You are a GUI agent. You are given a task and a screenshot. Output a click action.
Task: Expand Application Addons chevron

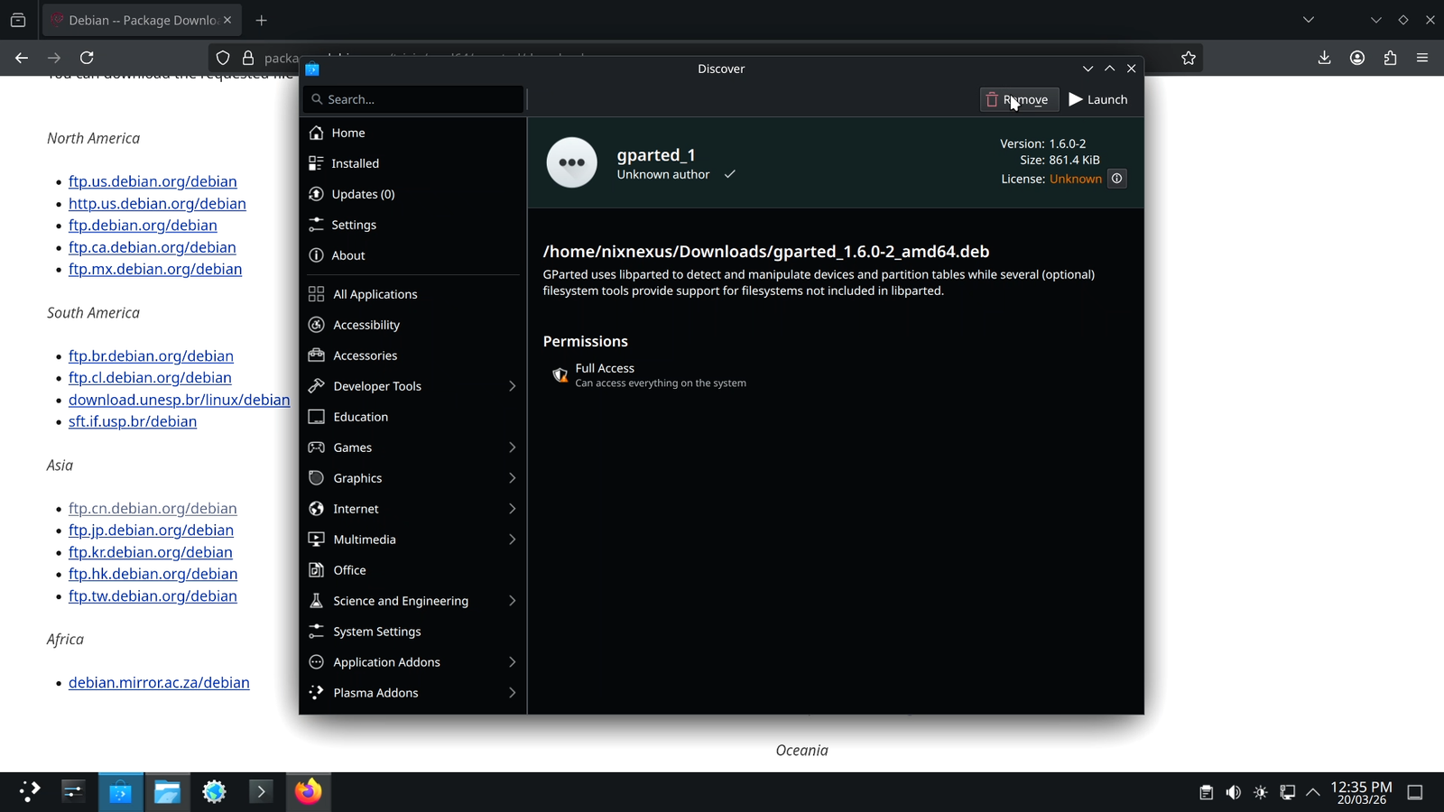pyautogui.click(x=512, y=662)
